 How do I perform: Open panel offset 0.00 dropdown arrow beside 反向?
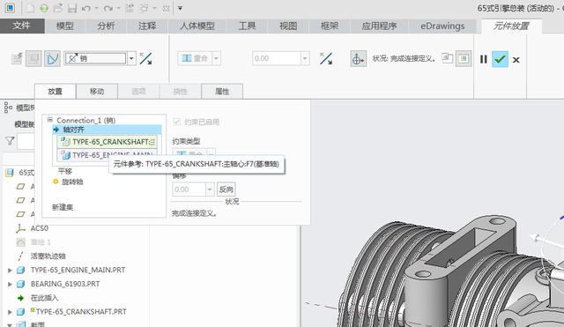[x=210, y=190]
